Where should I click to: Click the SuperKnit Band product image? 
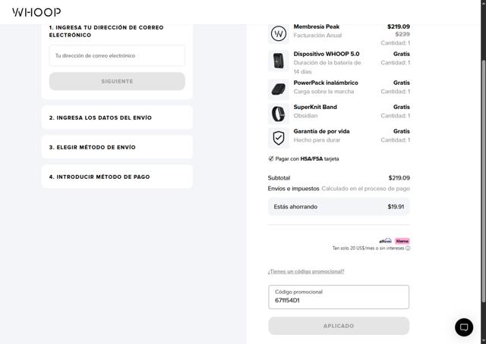278,114
